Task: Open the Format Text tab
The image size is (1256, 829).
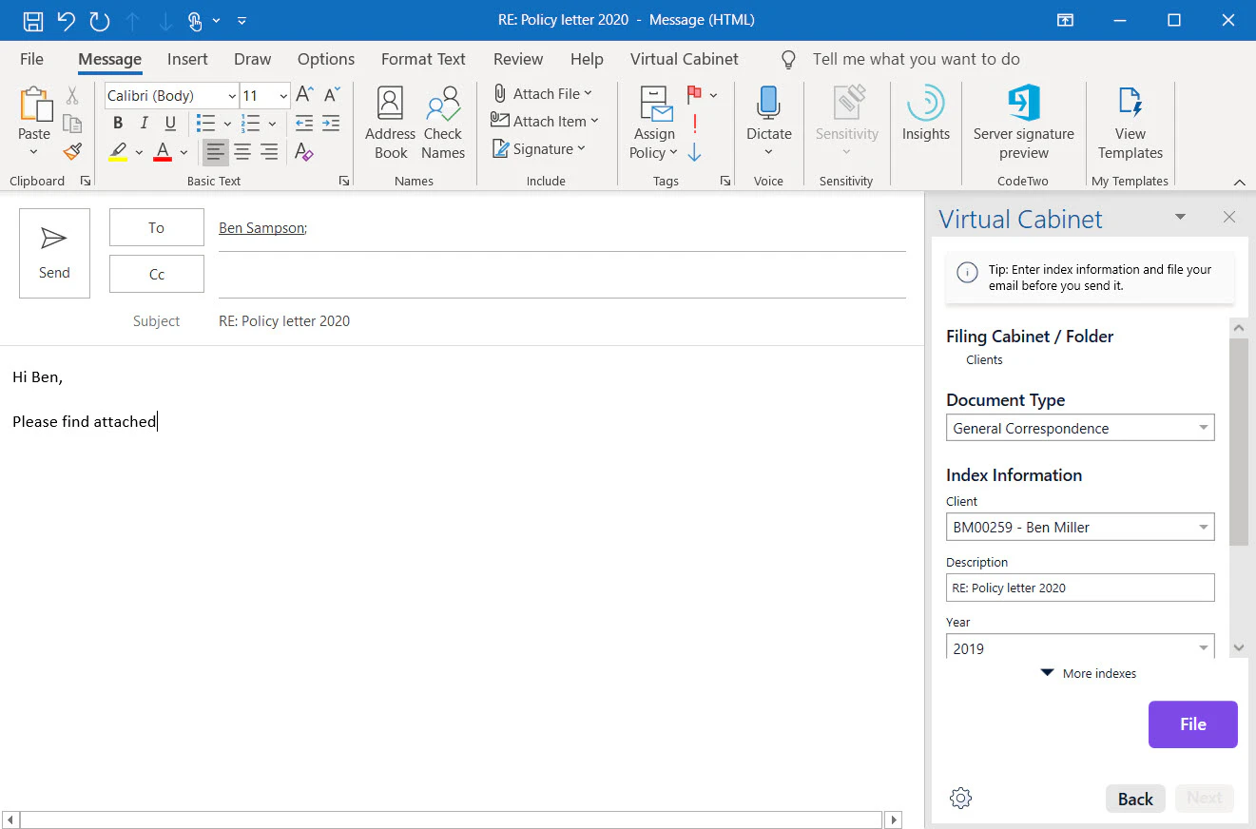Action: coord(422,59)
